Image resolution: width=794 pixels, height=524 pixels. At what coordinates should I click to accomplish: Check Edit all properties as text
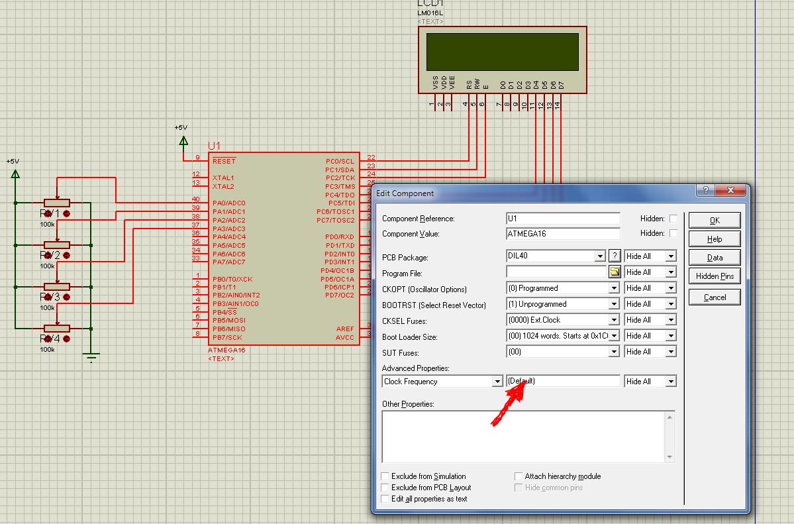(385, 499)
